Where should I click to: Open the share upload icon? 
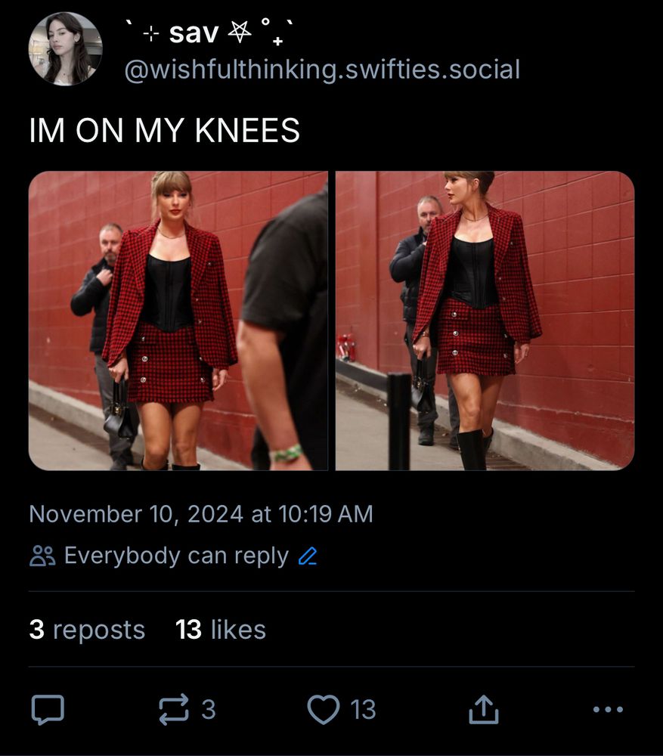[484, 709]
